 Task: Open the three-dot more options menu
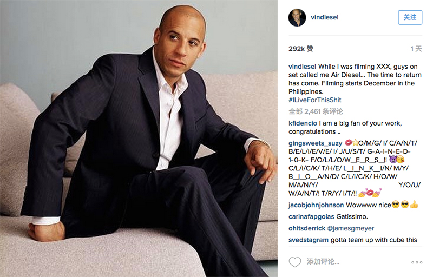(x=417, y=262)
